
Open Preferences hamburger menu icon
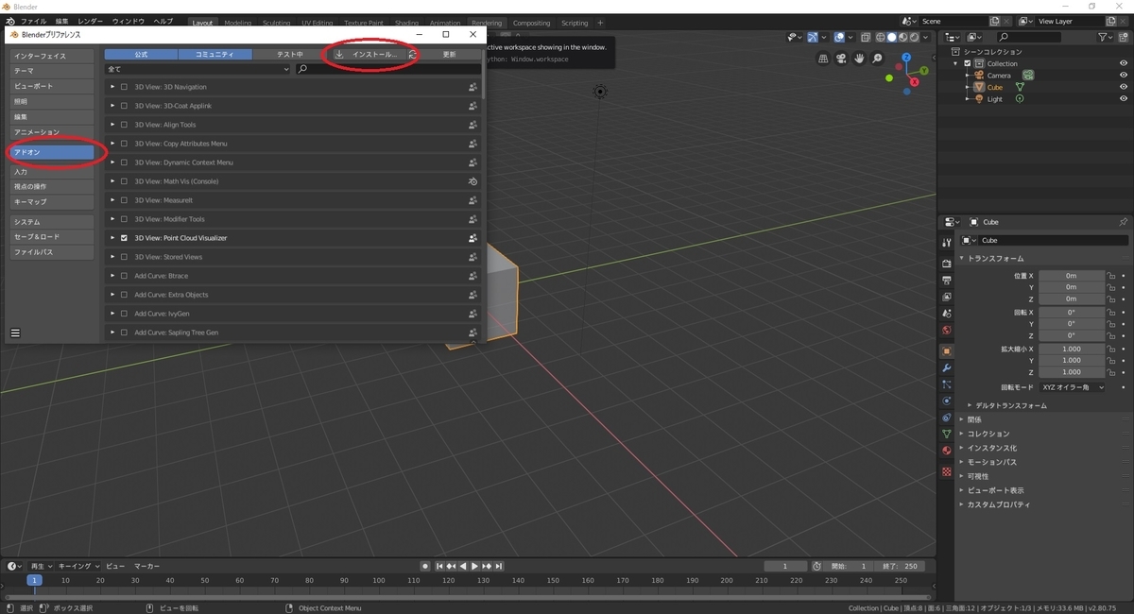pos(15,333)
